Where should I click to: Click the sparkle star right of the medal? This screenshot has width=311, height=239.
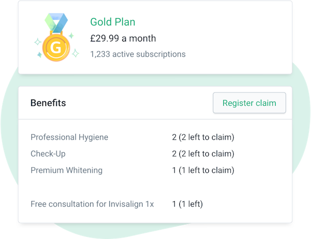[x=75, y=53]
